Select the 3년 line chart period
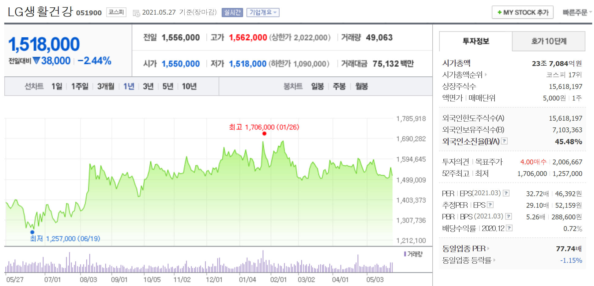594x286 pixels. 148,86
